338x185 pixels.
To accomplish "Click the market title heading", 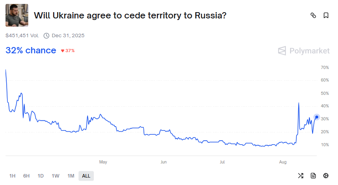I will [x=130, y=15].
